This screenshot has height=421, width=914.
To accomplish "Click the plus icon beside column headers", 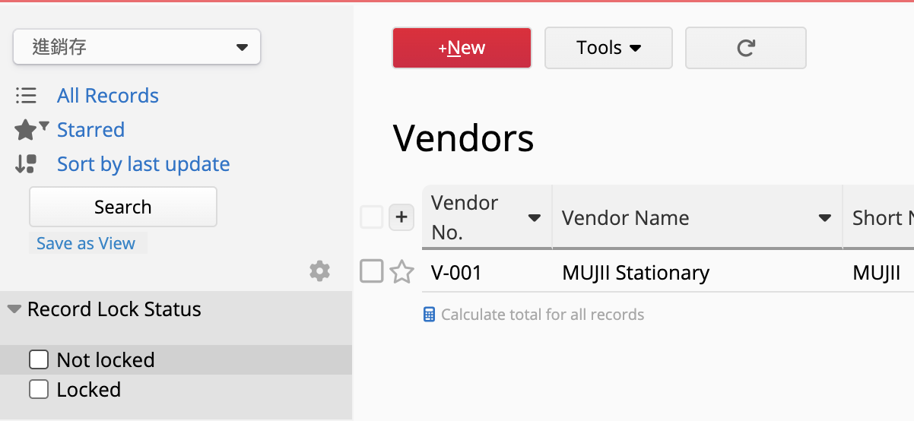I will point(401,217).
